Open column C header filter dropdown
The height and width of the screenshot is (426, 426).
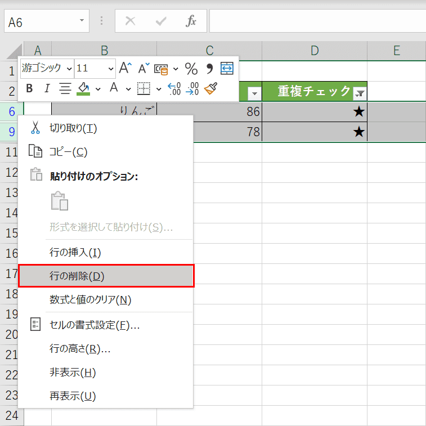[x=254, y=93]
